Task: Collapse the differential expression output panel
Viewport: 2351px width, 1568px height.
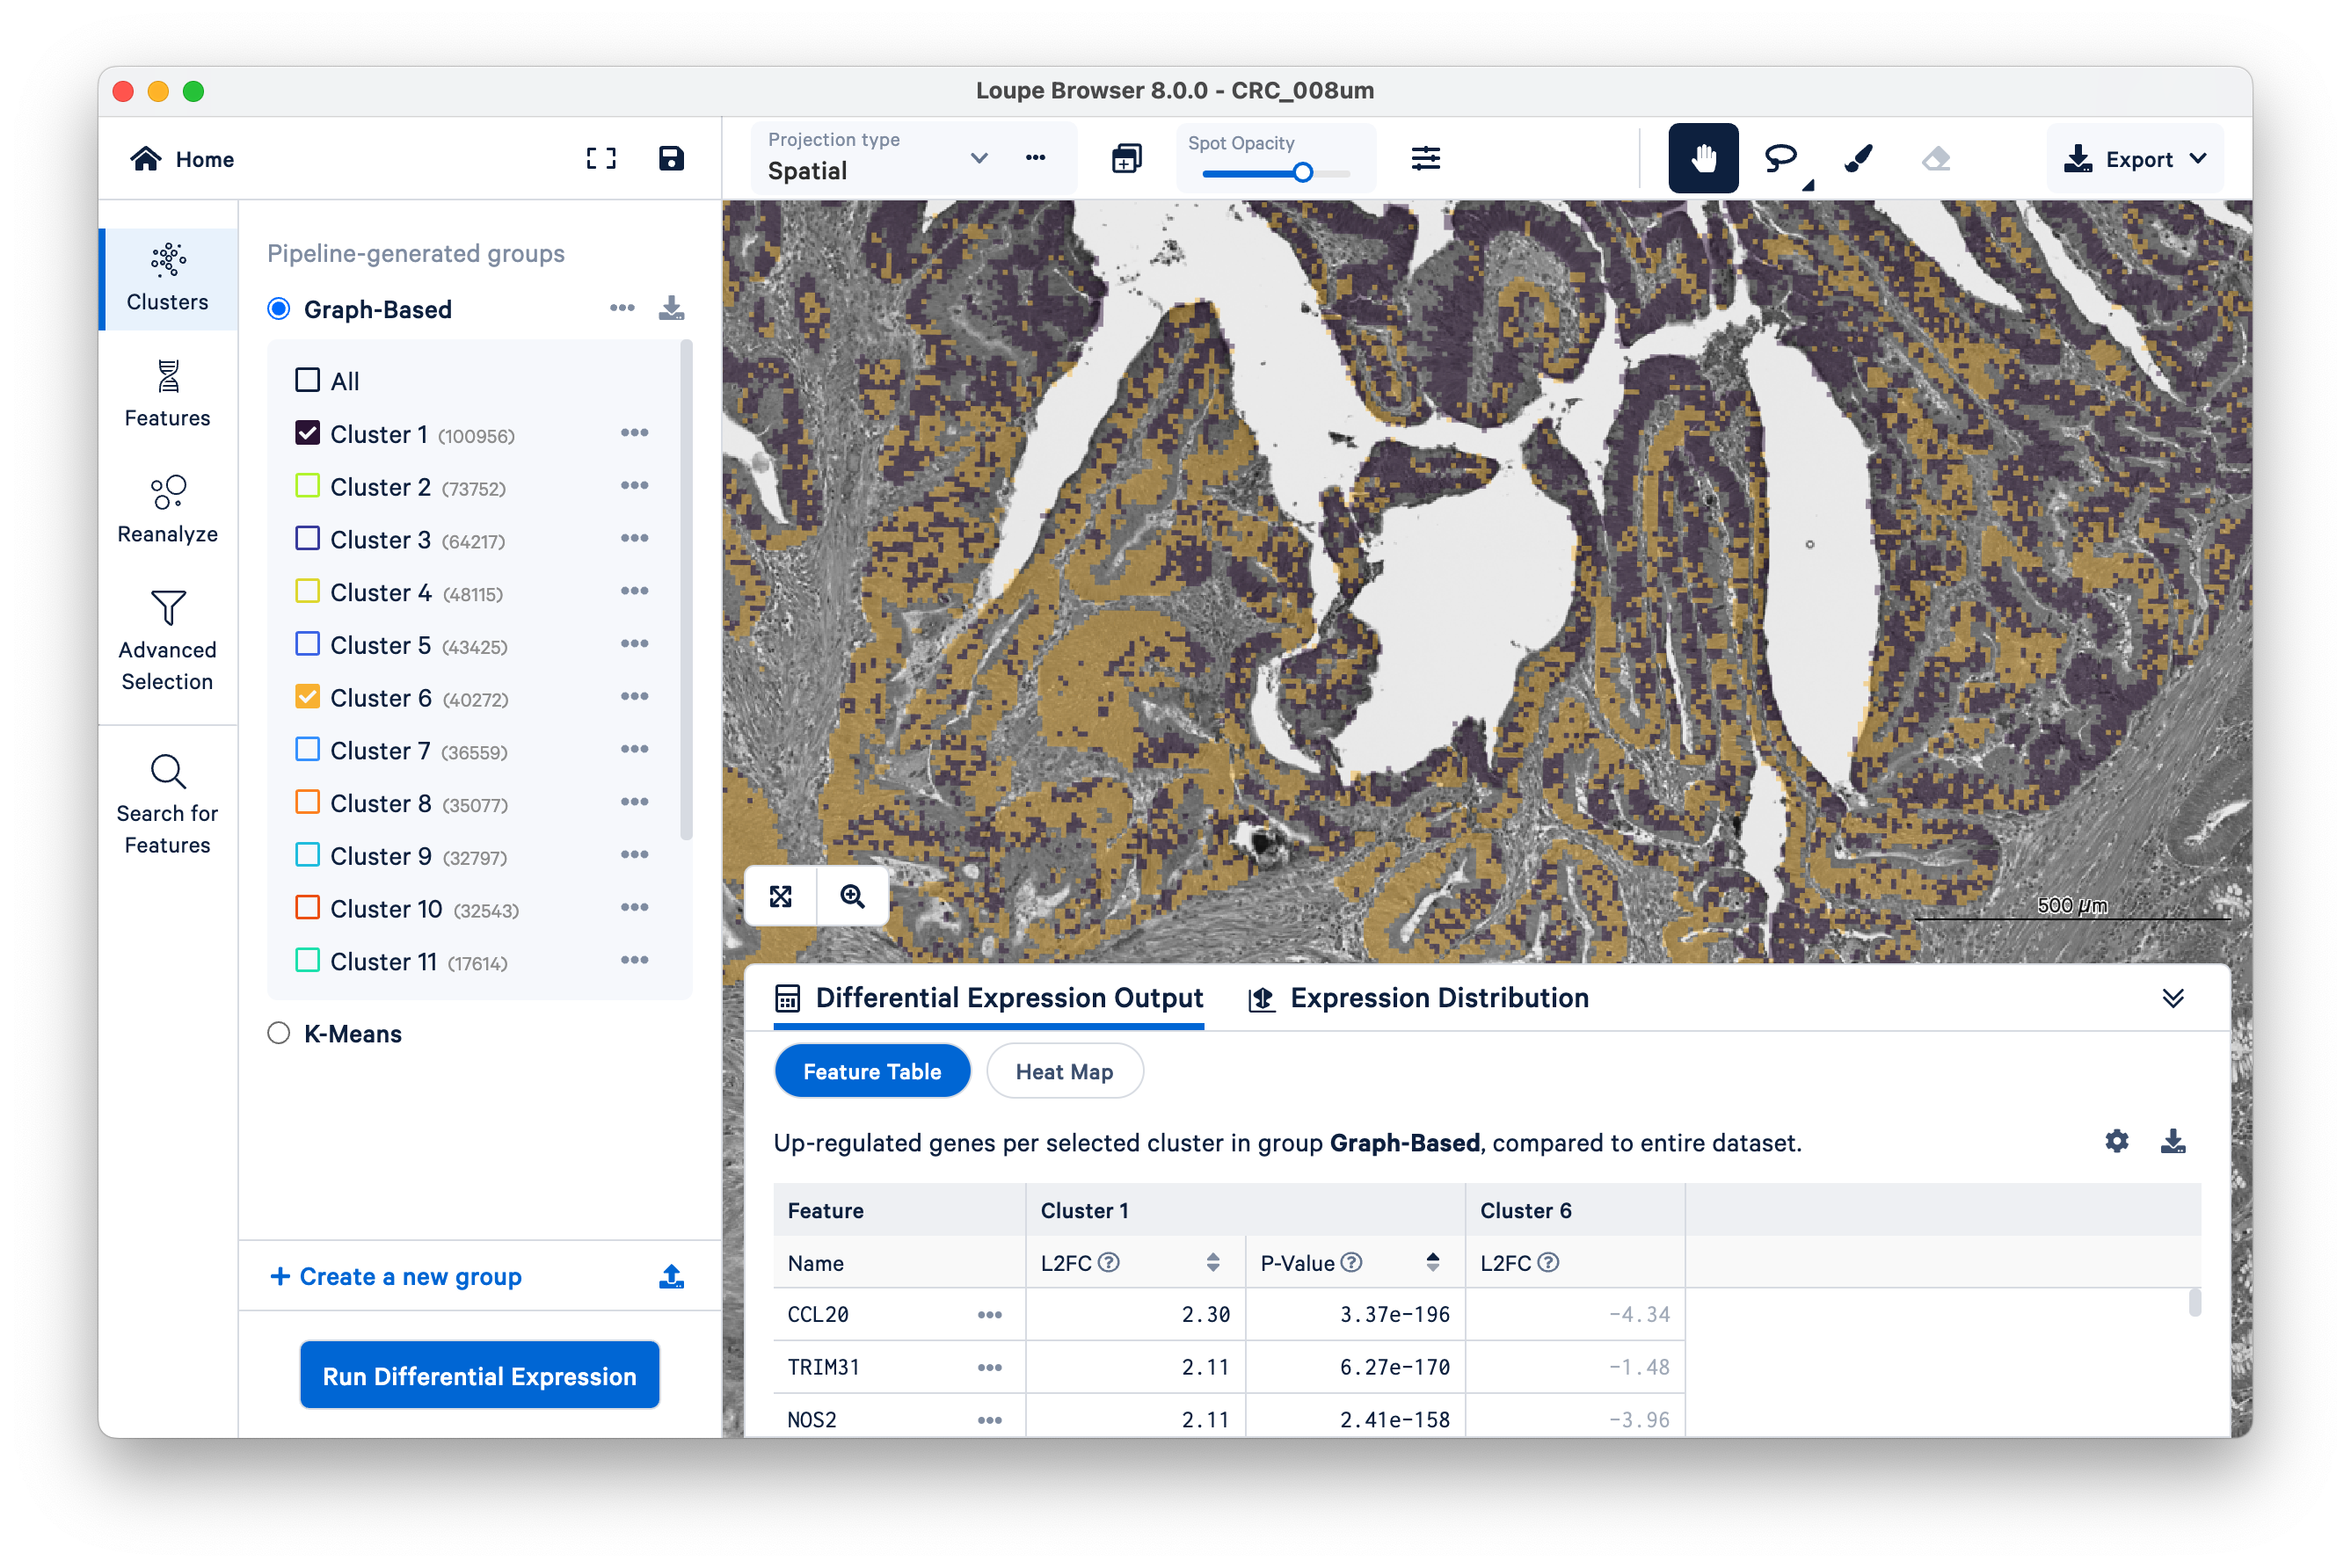Action: (2172, 998)
